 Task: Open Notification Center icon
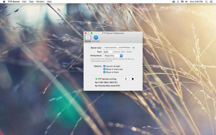pos(212,2)
